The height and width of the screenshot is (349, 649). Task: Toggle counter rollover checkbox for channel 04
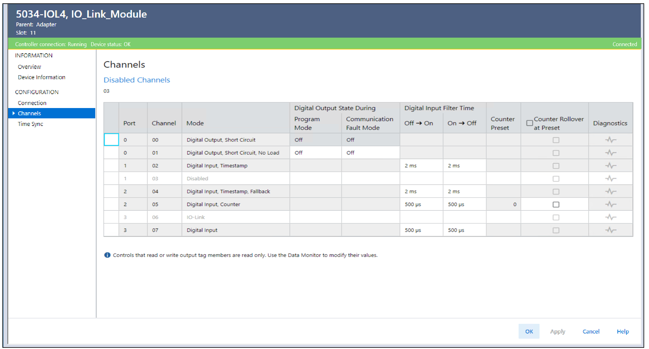(x=556, y=191)
